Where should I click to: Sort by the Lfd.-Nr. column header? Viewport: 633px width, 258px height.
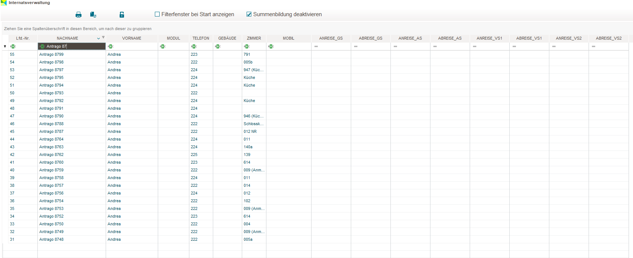tap(23, 38)
